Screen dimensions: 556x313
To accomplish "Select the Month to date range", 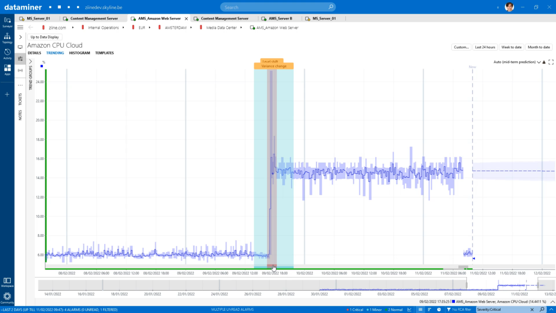I will pyautogui.click(x=539, y=47).
